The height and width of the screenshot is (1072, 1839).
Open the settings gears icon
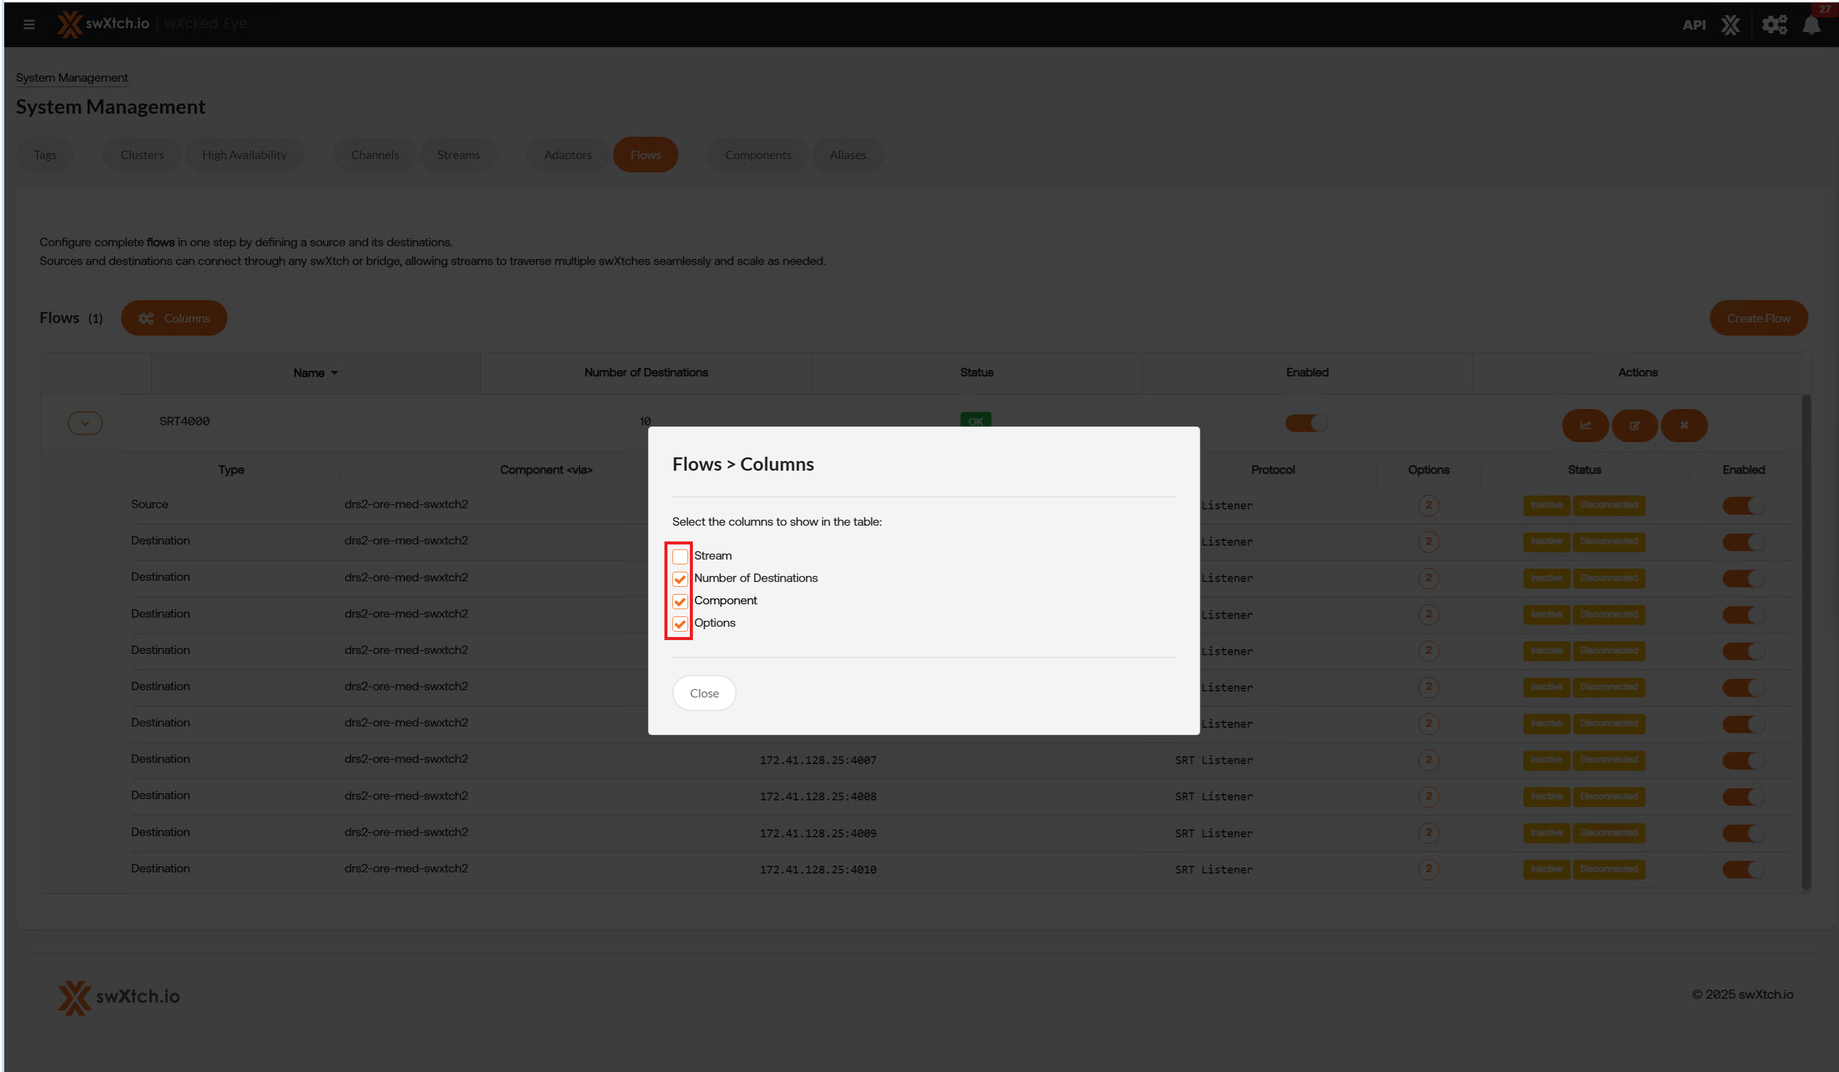click(x=1774, y=25)
